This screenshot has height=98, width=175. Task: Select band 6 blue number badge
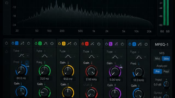(x=134, y=44)
